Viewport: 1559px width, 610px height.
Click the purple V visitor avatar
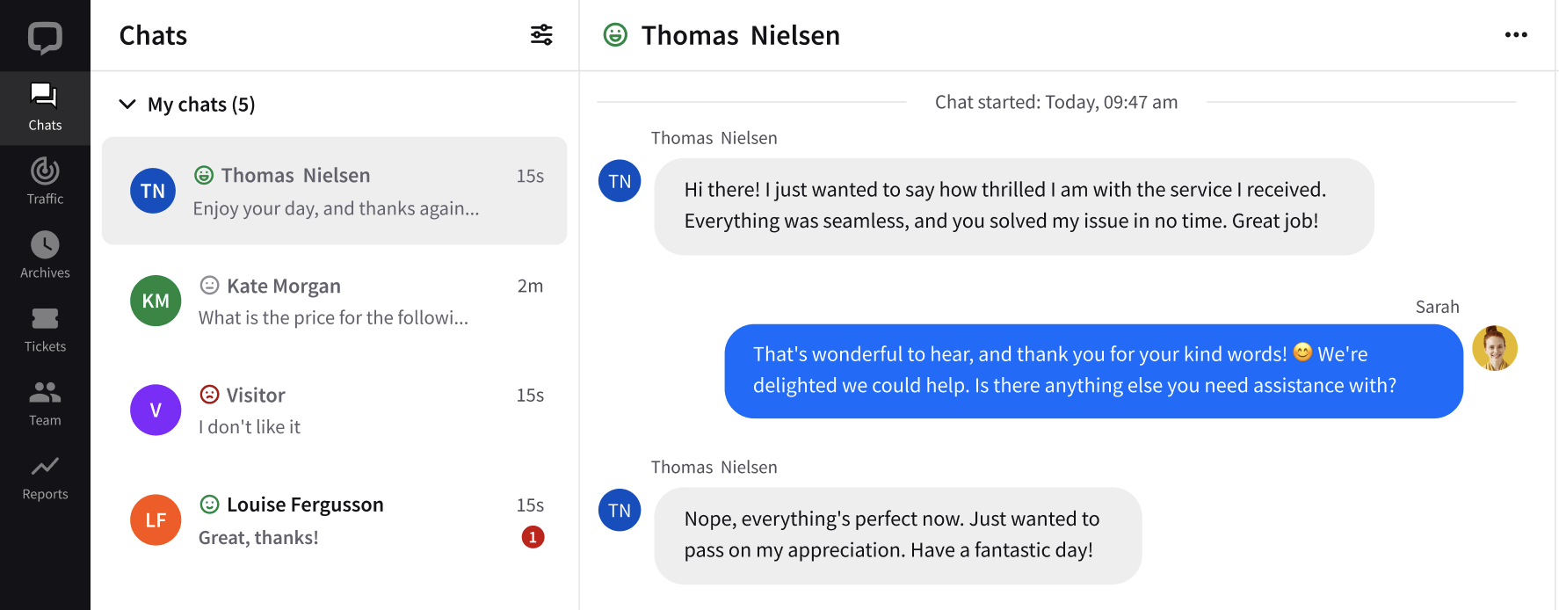point(156,410)
